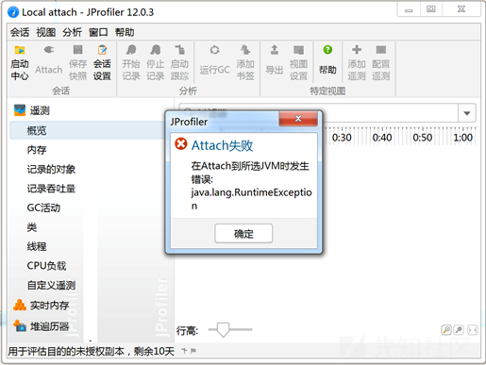Open the 分析 menu
The image size is (486, 365).
pos(72,32)
